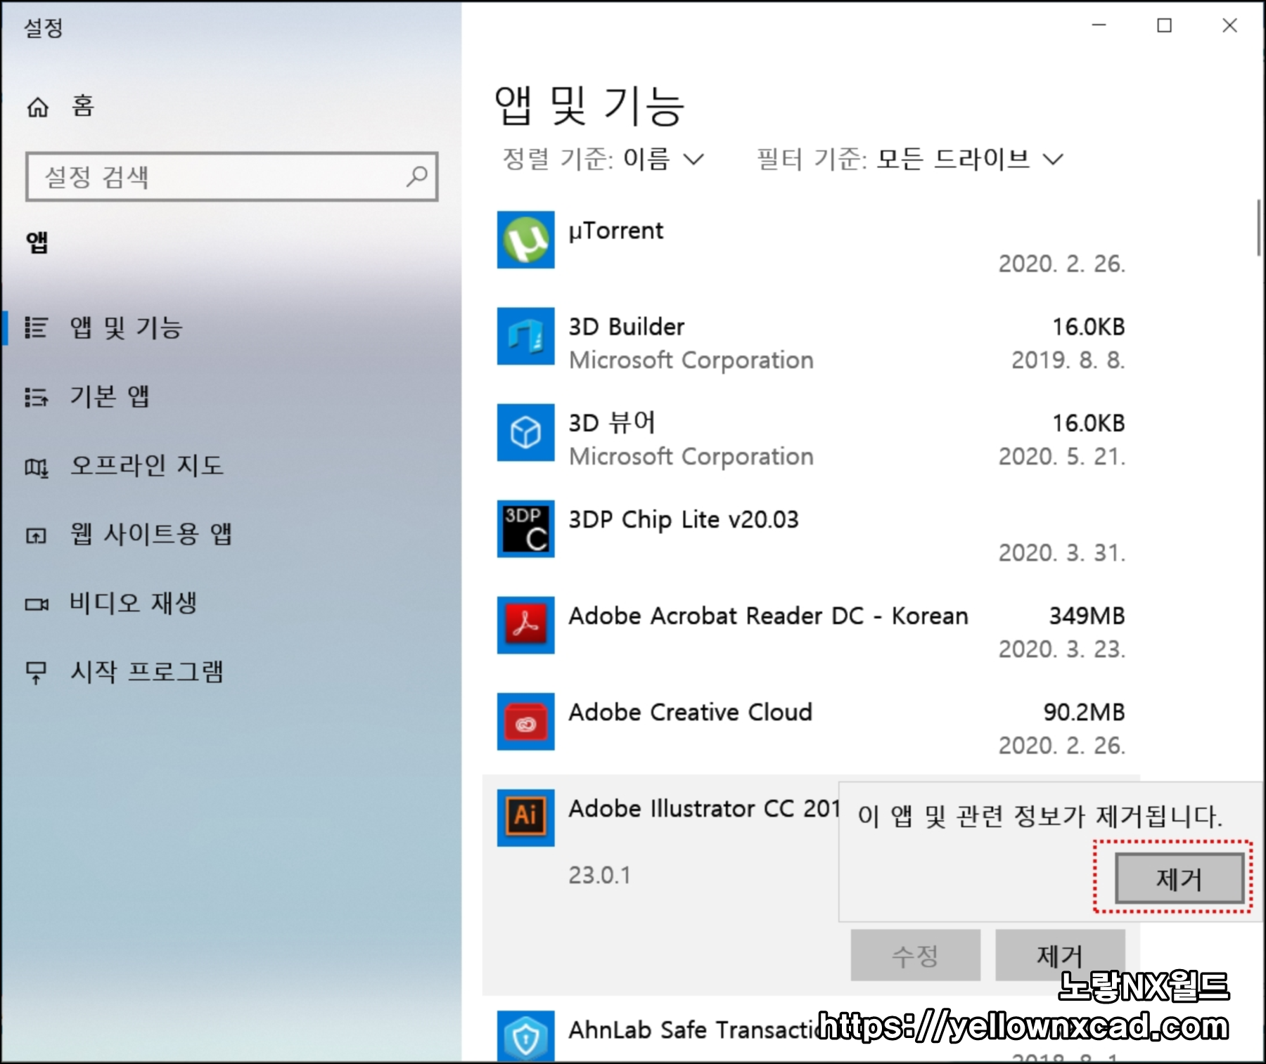The width and height of the screenshot is (1266, 1064).
Task: Select 웹 사이트용 앱 in the sidebar
Action: (151, 534)
